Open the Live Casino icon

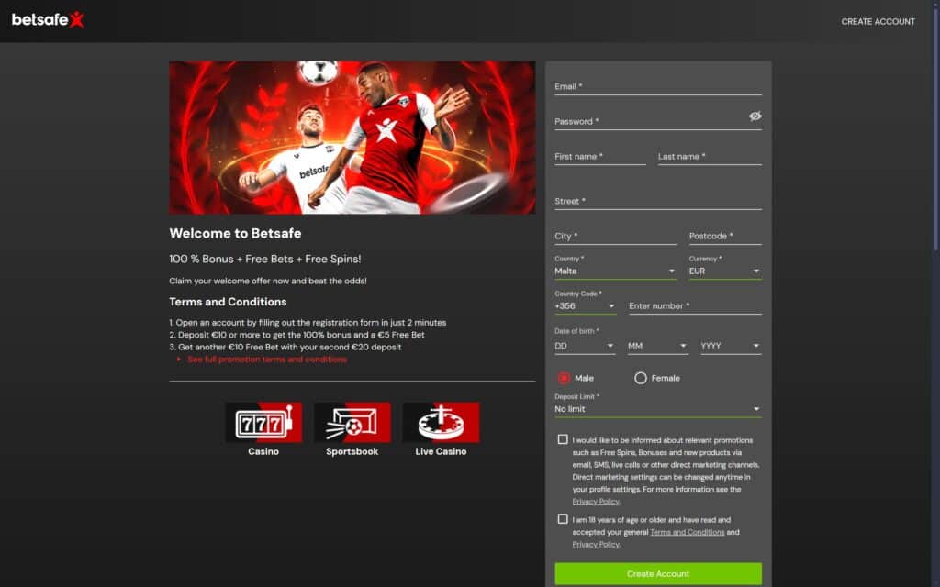440,423
